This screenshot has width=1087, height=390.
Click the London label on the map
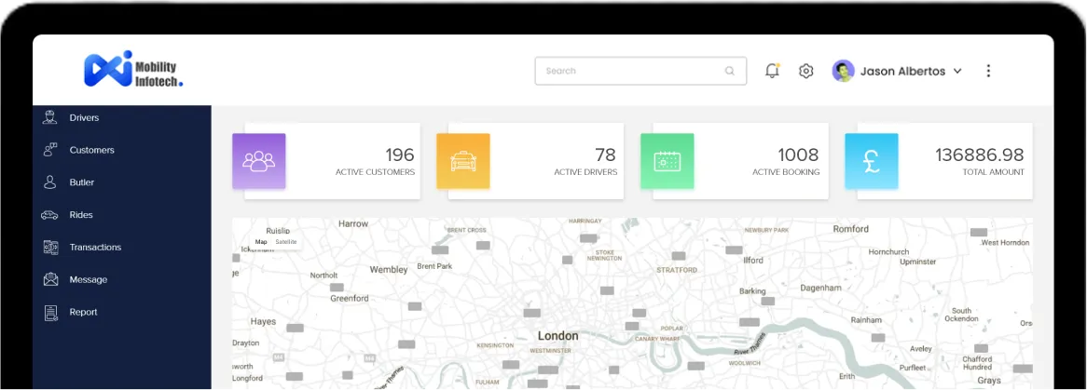[558, 336]
